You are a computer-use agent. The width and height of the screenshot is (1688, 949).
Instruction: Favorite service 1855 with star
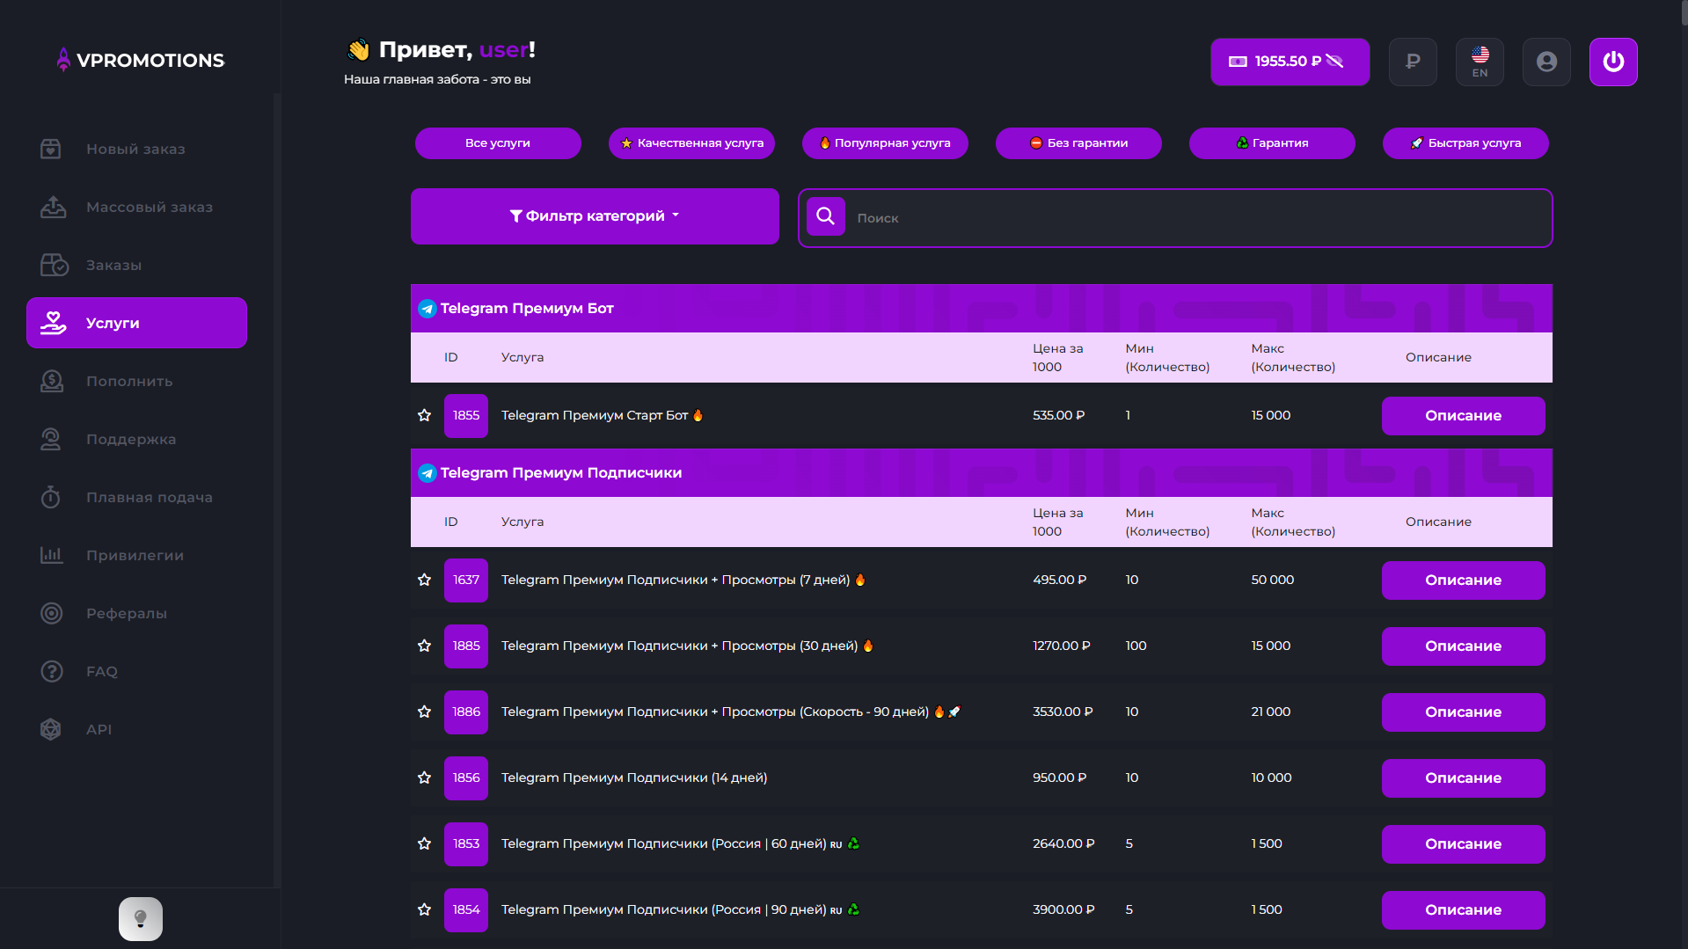point(424,415)
